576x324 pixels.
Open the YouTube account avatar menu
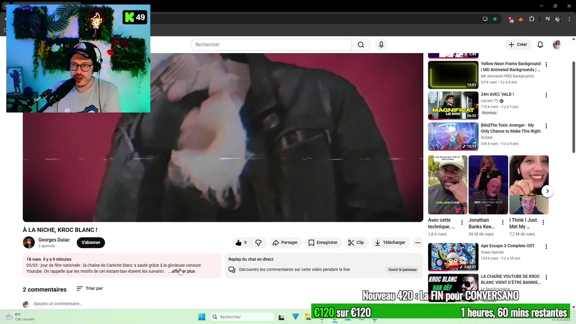(557, 45)
